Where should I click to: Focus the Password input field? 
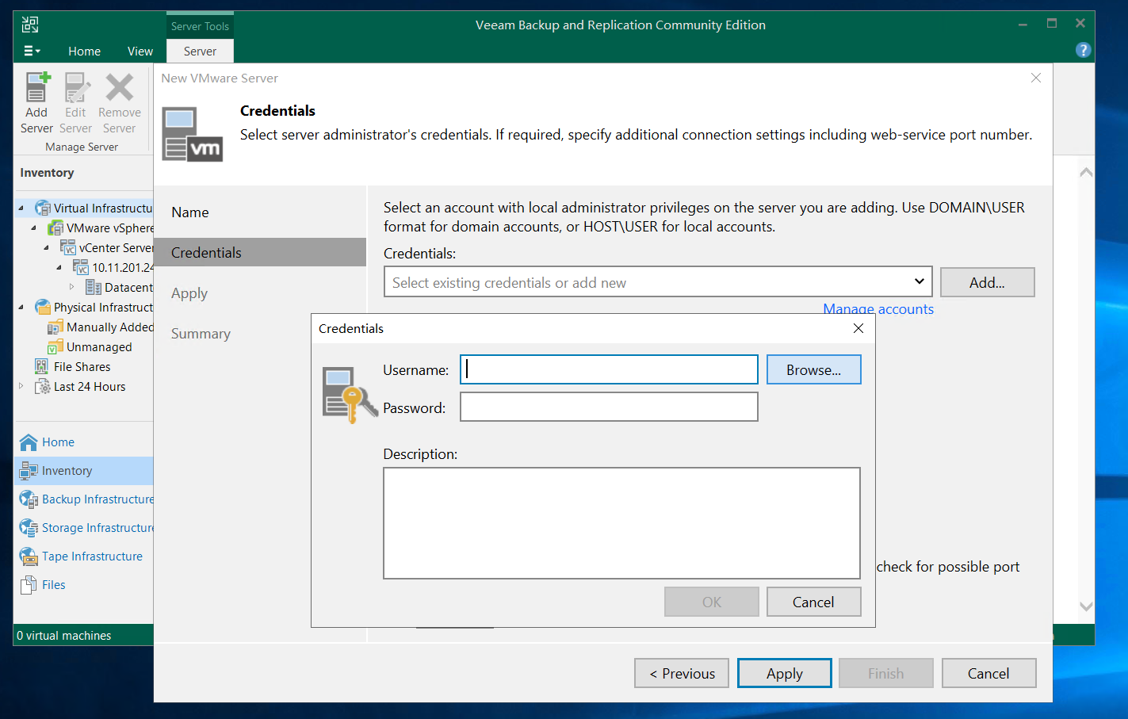point(609,407)
